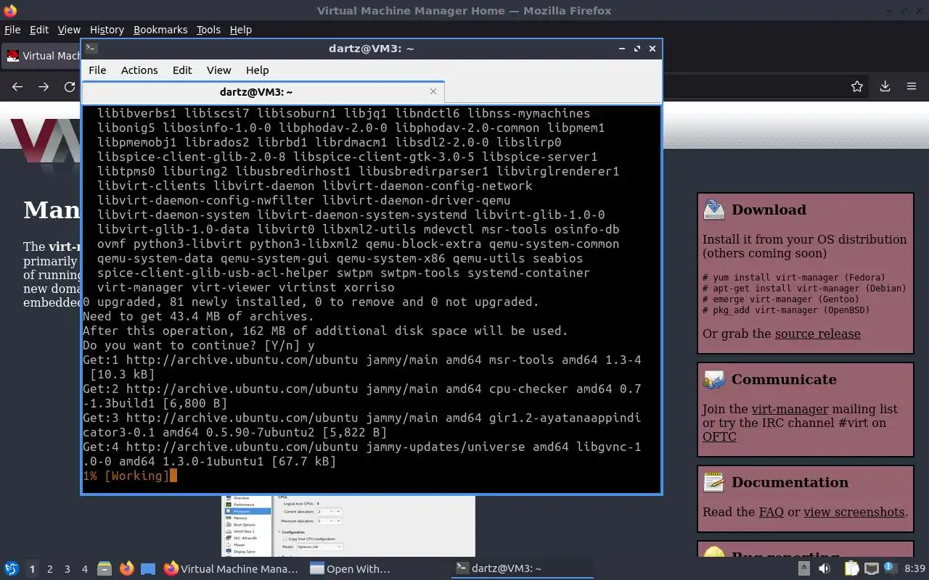
Task: Maximize the terminal window
Action: tap(637, 49)
